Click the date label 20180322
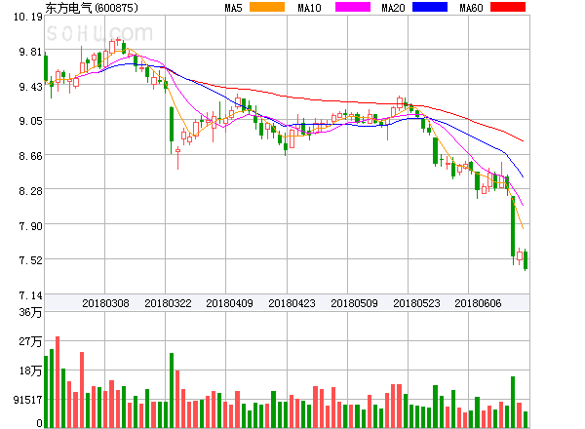The height and width of the screenshot is (429, 585). coord(168,303)
